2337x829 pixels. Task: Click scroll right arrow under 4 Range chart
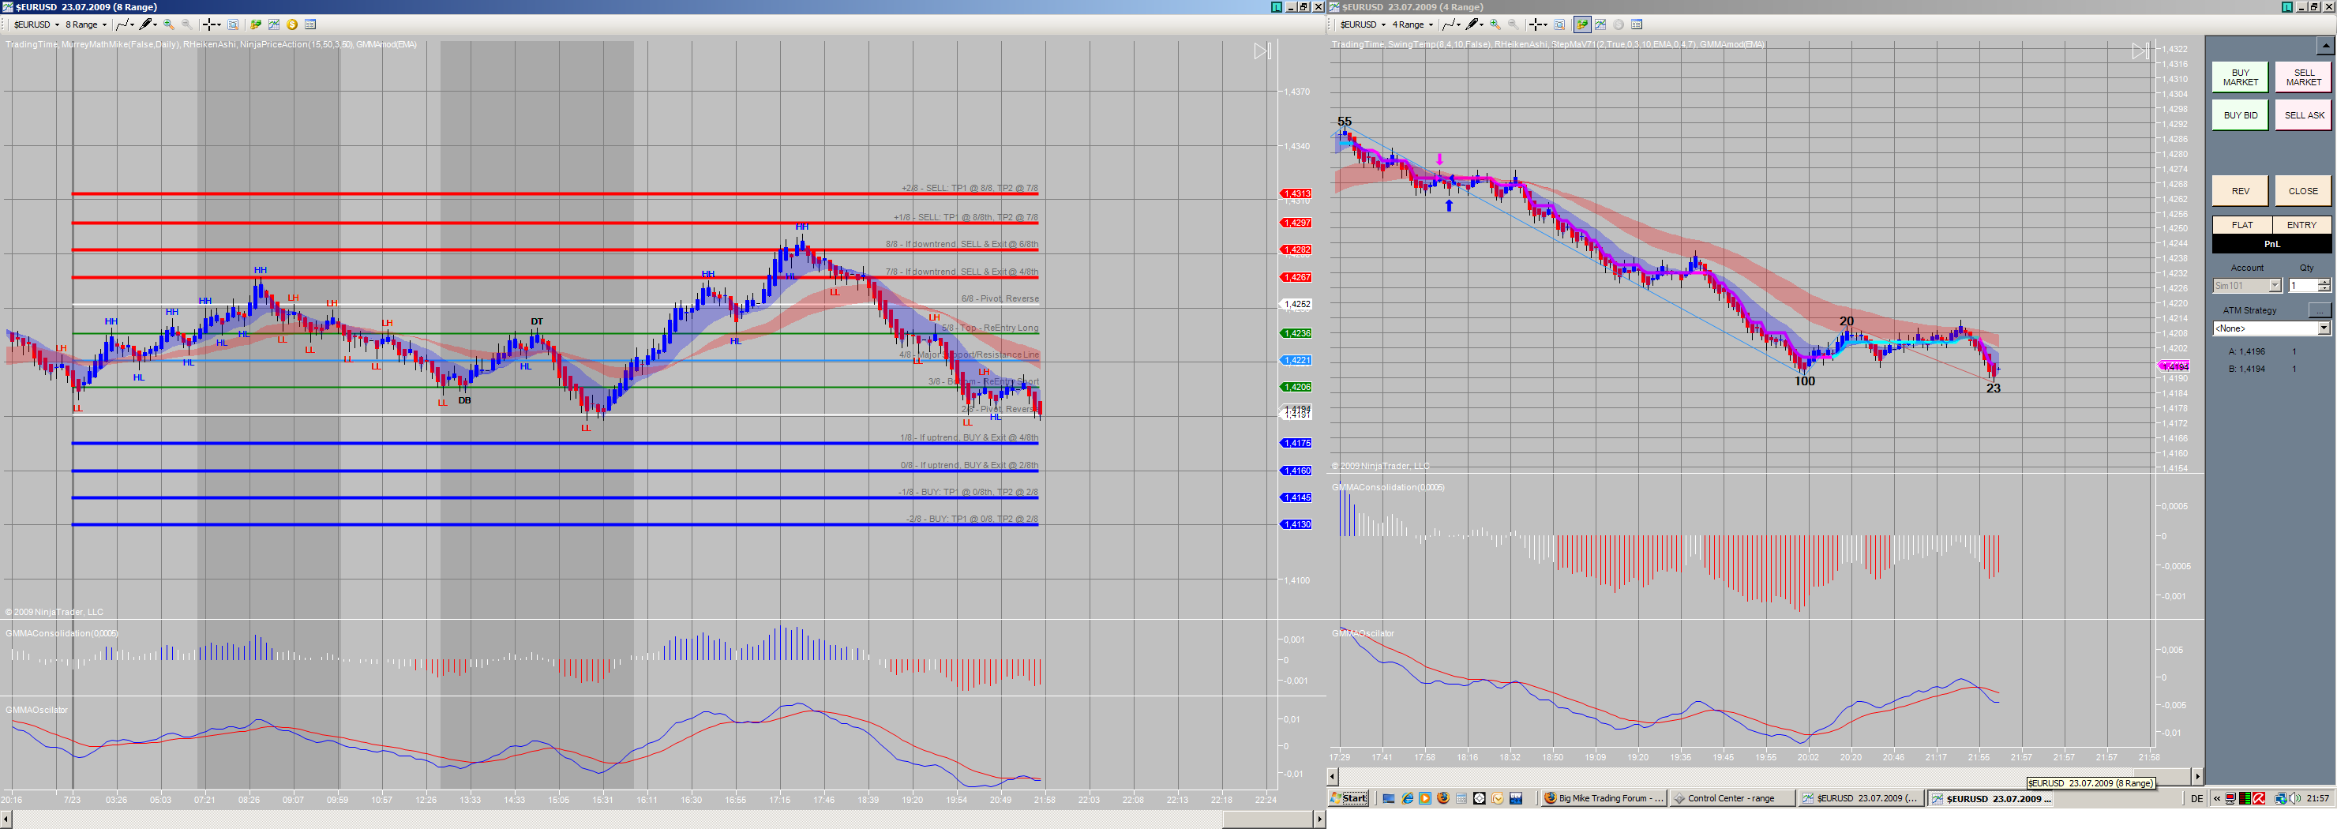(2196, 776)
